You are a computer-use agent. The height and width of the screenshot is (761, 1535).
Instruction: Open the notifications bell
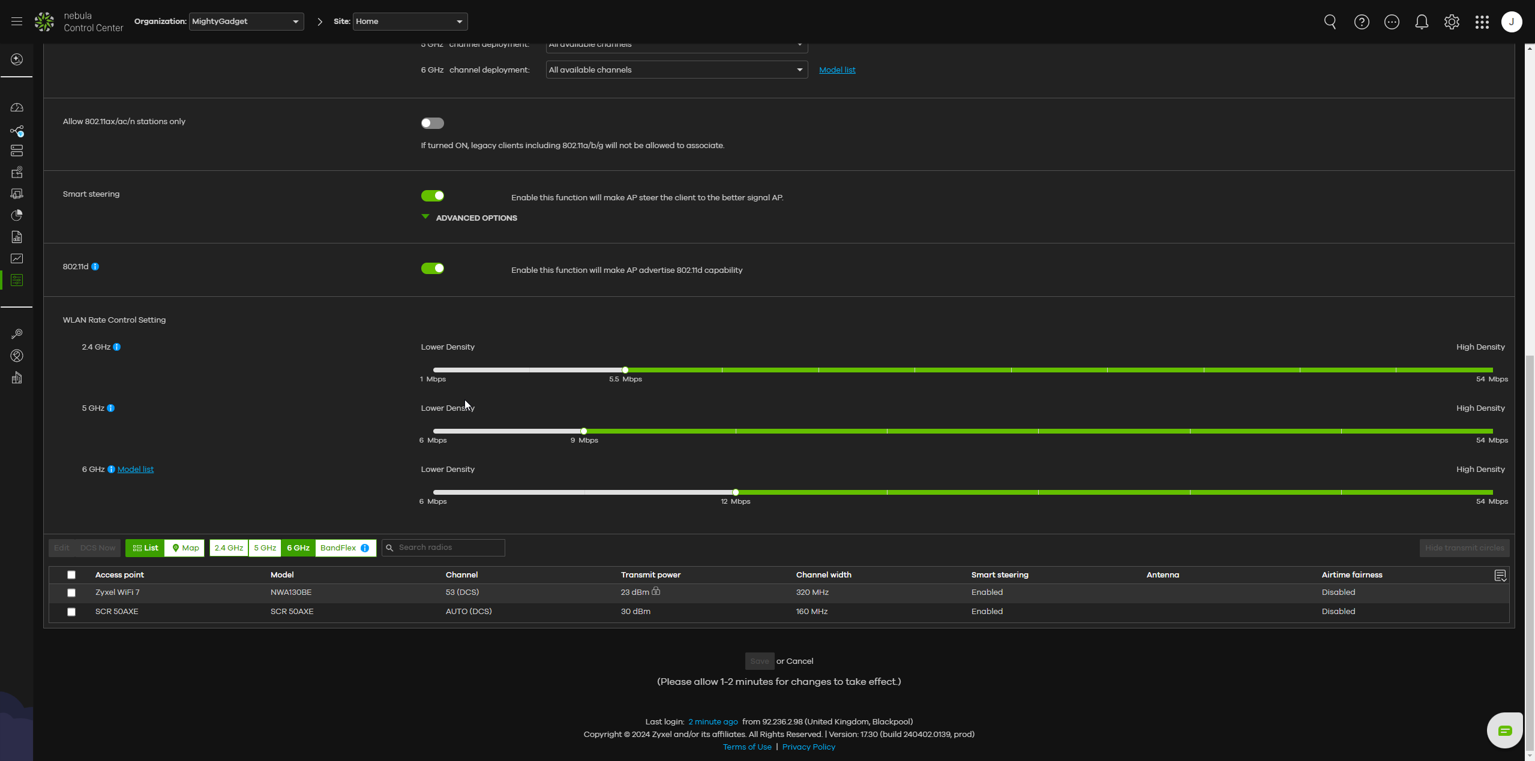click(1422, 22)
